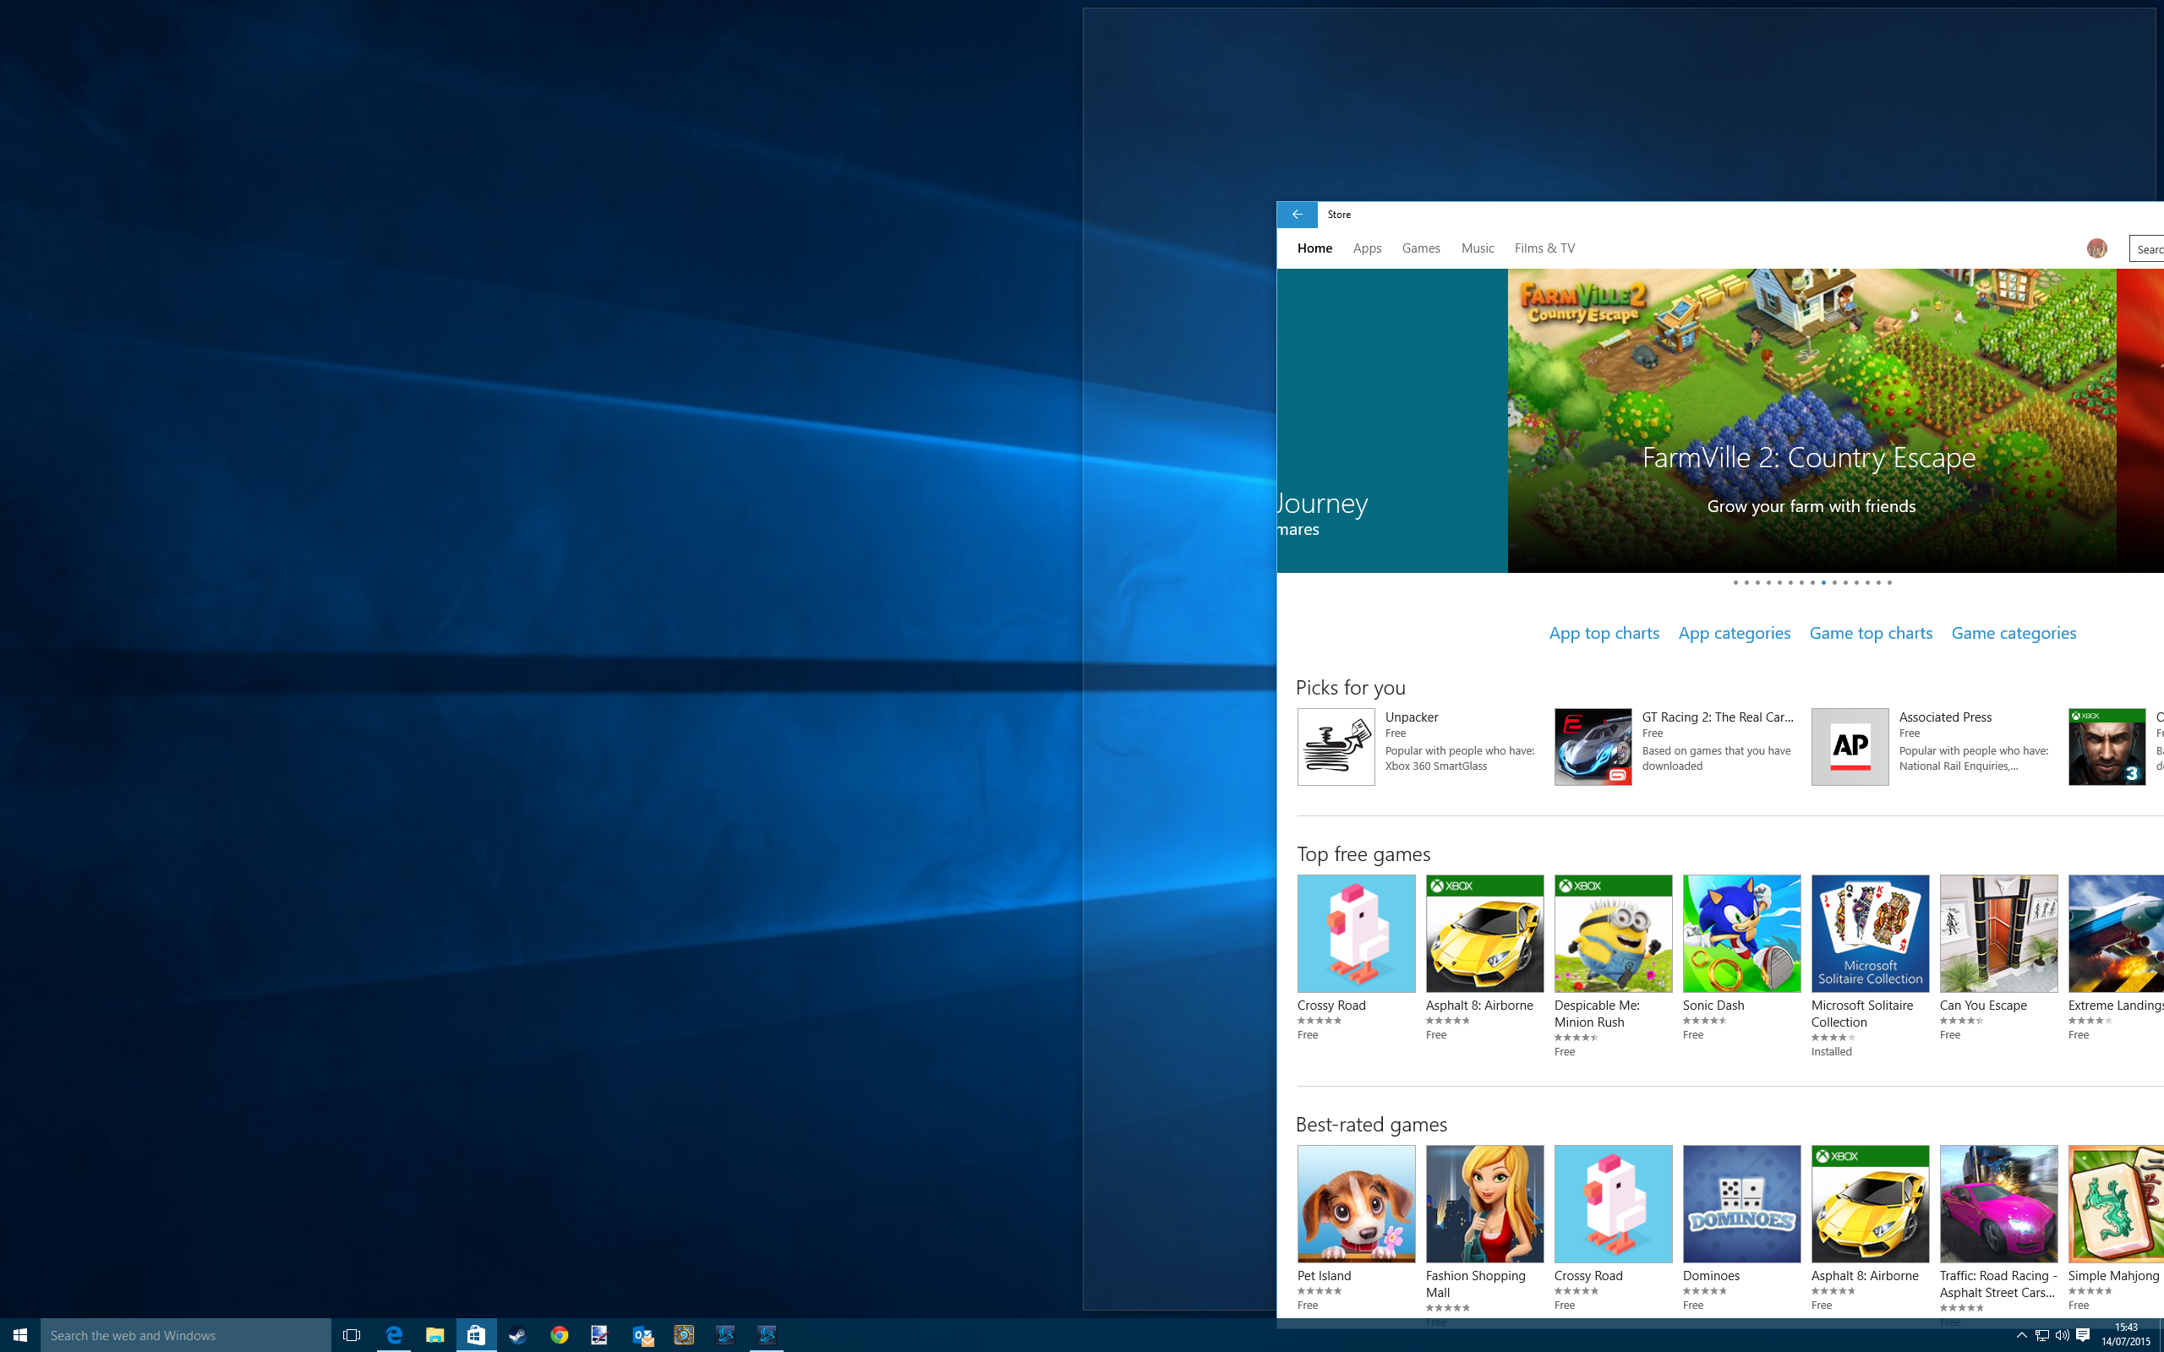Click the Unpacker title text

(1411, 717)
